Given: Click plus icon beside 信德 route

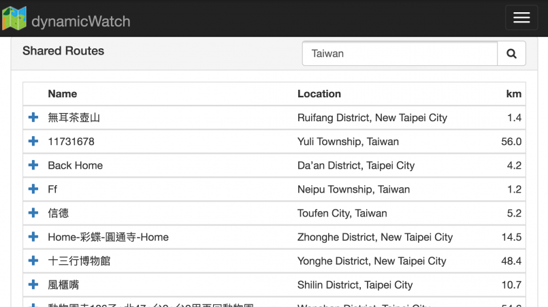Looking at the screenshot, I should (33, 213).
